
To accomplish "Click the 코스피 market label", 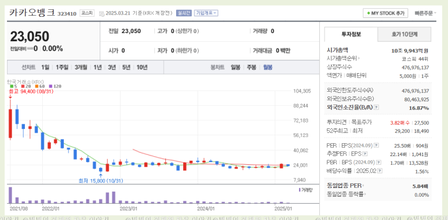I will coord(87,13).
